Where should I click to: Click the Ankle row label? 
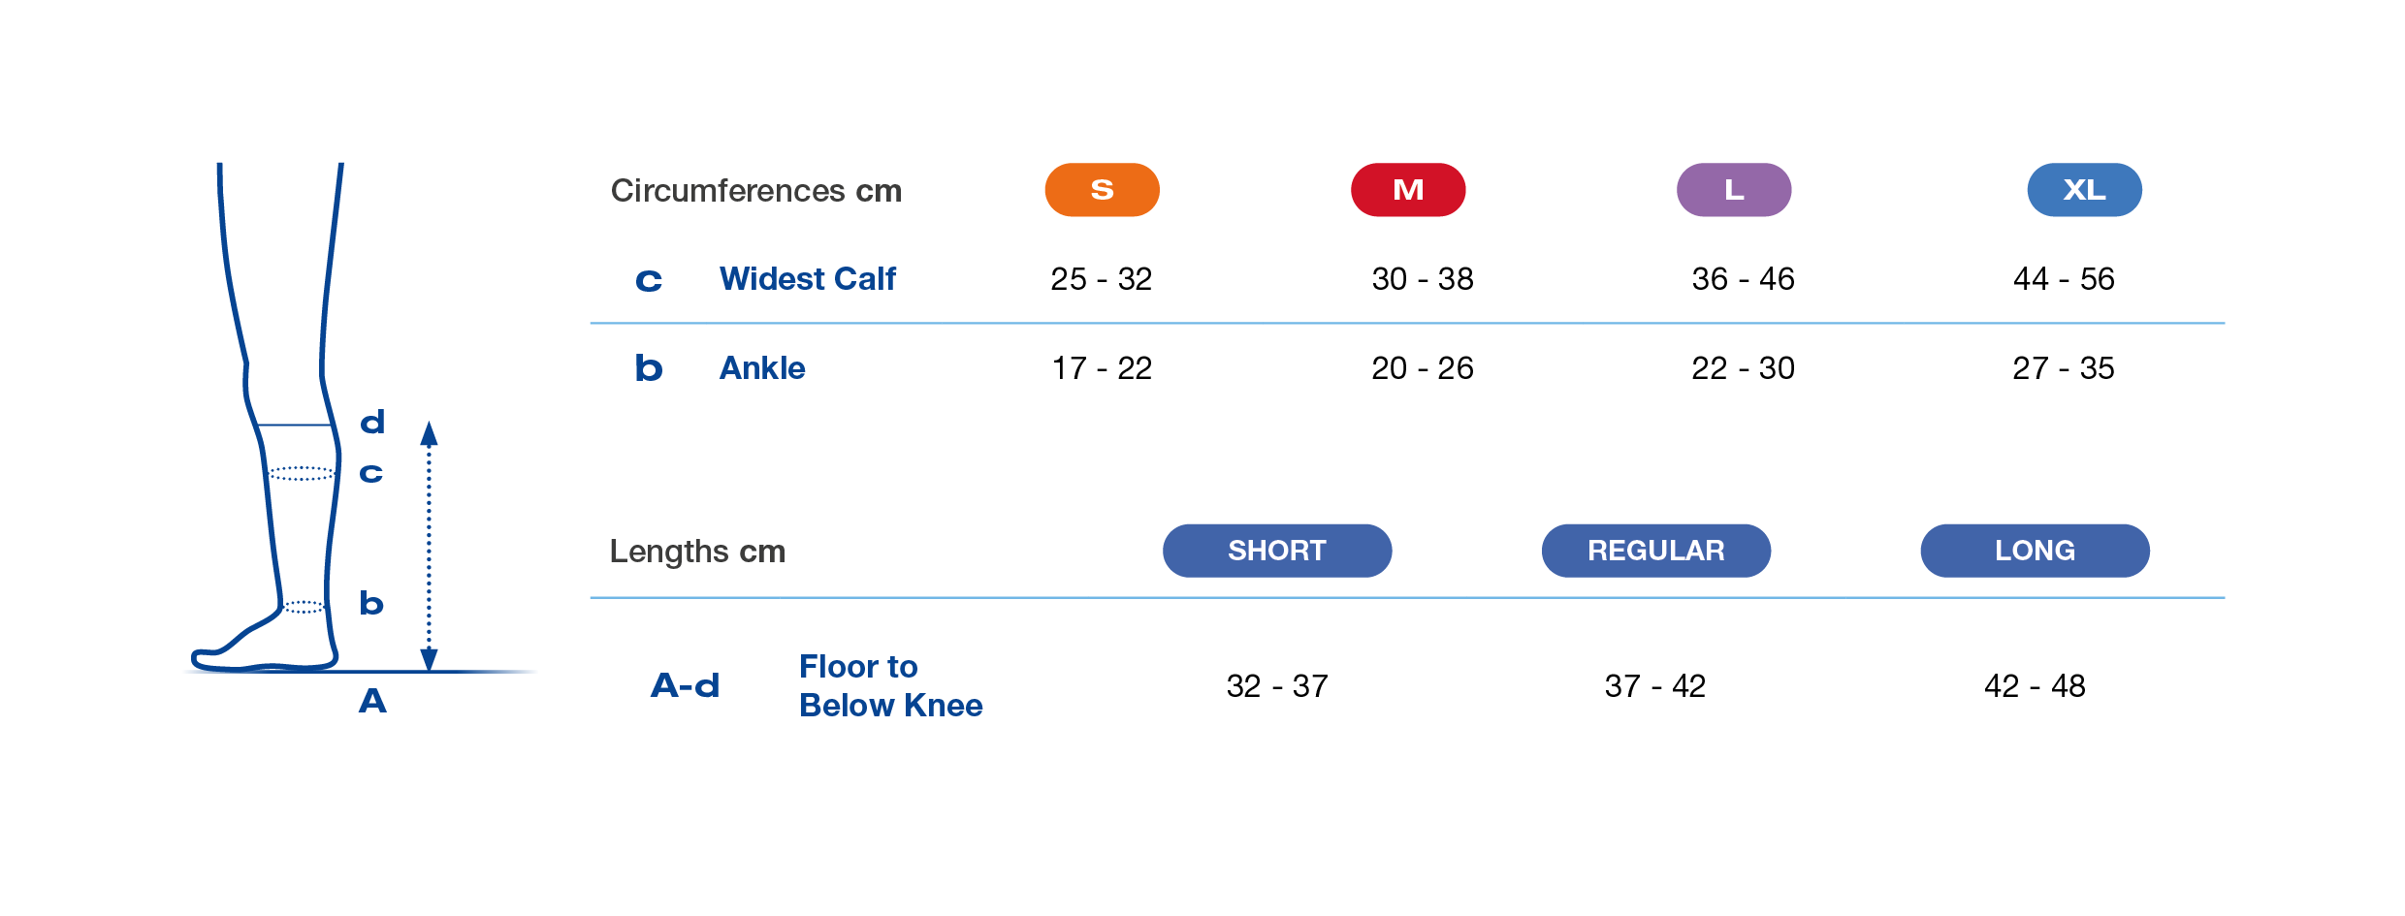[762, 368]
